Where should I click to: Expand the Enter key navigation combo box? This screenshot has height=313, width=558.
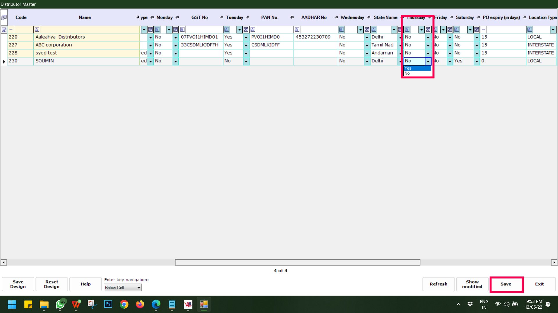tap(139, 287)
